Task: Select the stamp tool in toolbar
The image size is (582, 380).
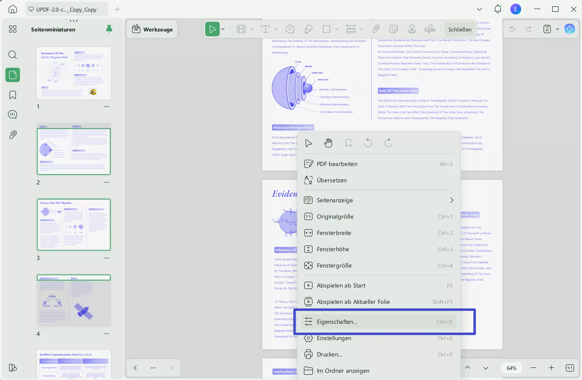Action: tap(412, 29)
